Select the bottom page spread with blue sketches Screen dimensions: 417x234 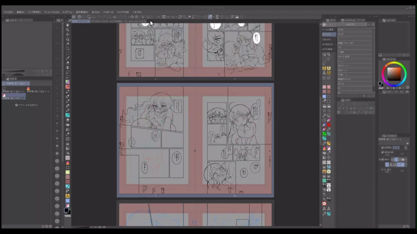click(195, 214)
